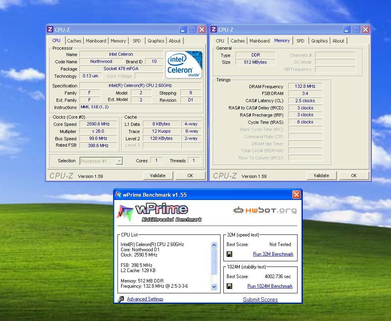
Task: Run the 1024M Benchmark
Action: point(270,286)
